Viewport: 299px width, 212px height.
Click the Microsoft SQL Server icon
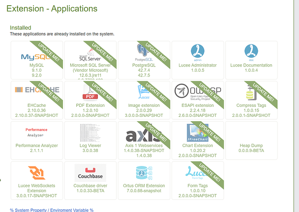[88, 54]
